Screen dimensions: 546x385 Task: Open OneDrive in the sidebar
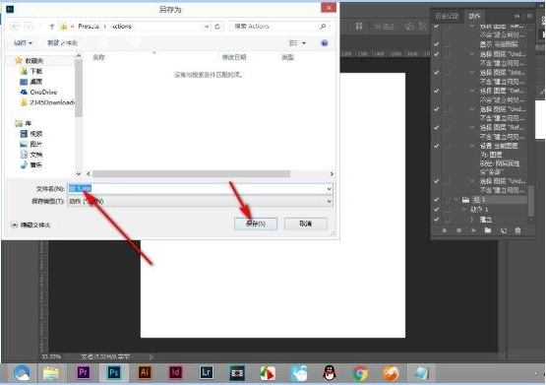(x=39, y=92)
